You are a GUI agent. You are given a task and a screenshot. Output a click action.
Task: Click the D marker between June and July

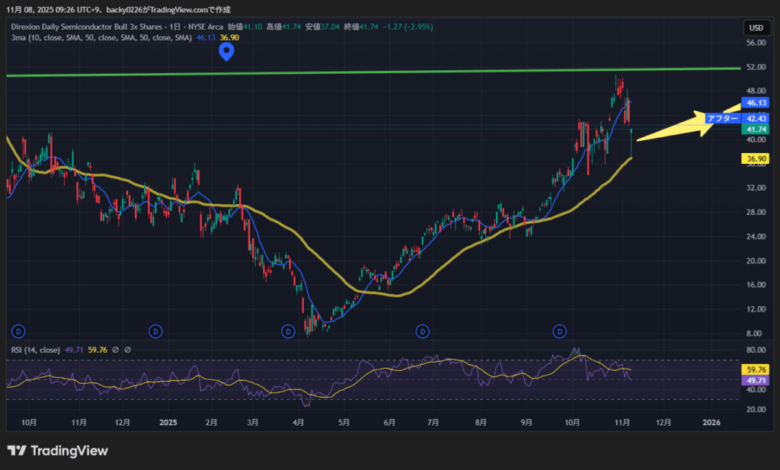click(423, 331)
